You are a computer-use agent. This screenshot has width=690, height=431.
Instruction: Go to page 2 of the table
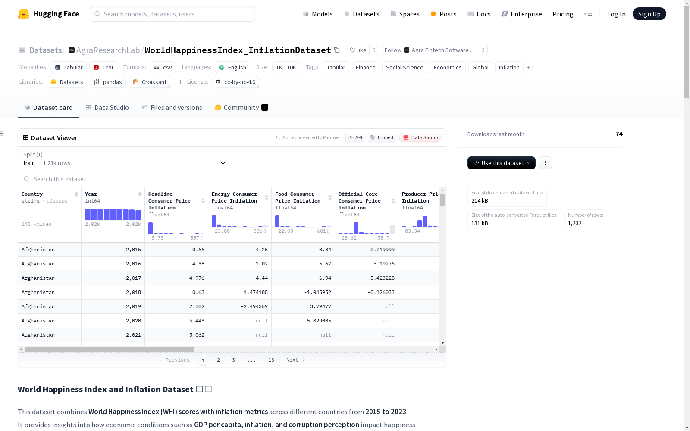pos(219,360)
